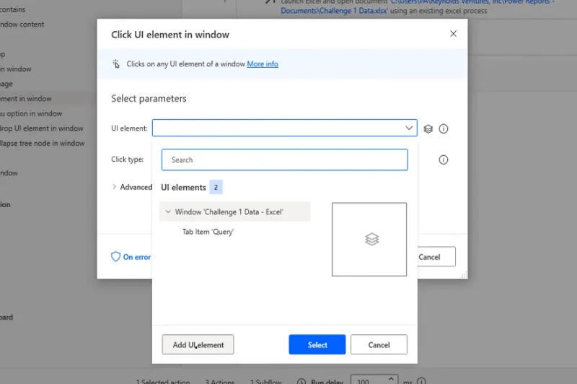
Task: Select Tab Item 'Query' element
Action: [208, 232]
